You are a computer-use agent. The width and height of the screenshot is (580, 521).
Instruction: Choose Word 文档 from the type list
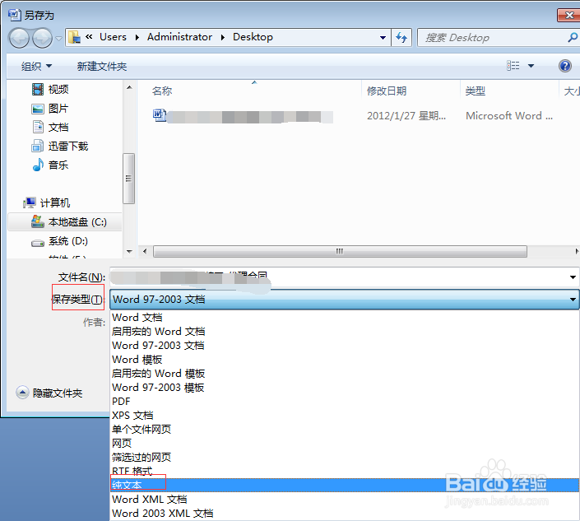pos(345,318)
